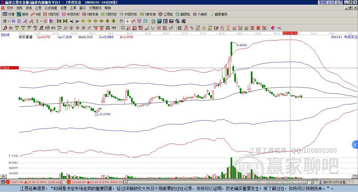Click the 8.0000 high price label
Viewport: 358px width, 192px height.
[x=242, y=45]
